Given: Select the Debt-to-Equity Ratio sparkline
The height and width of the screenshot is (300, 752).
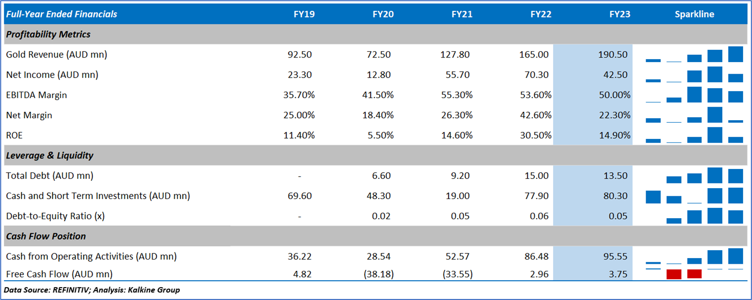Looking at the screenshot, I should tap(694, 216).
